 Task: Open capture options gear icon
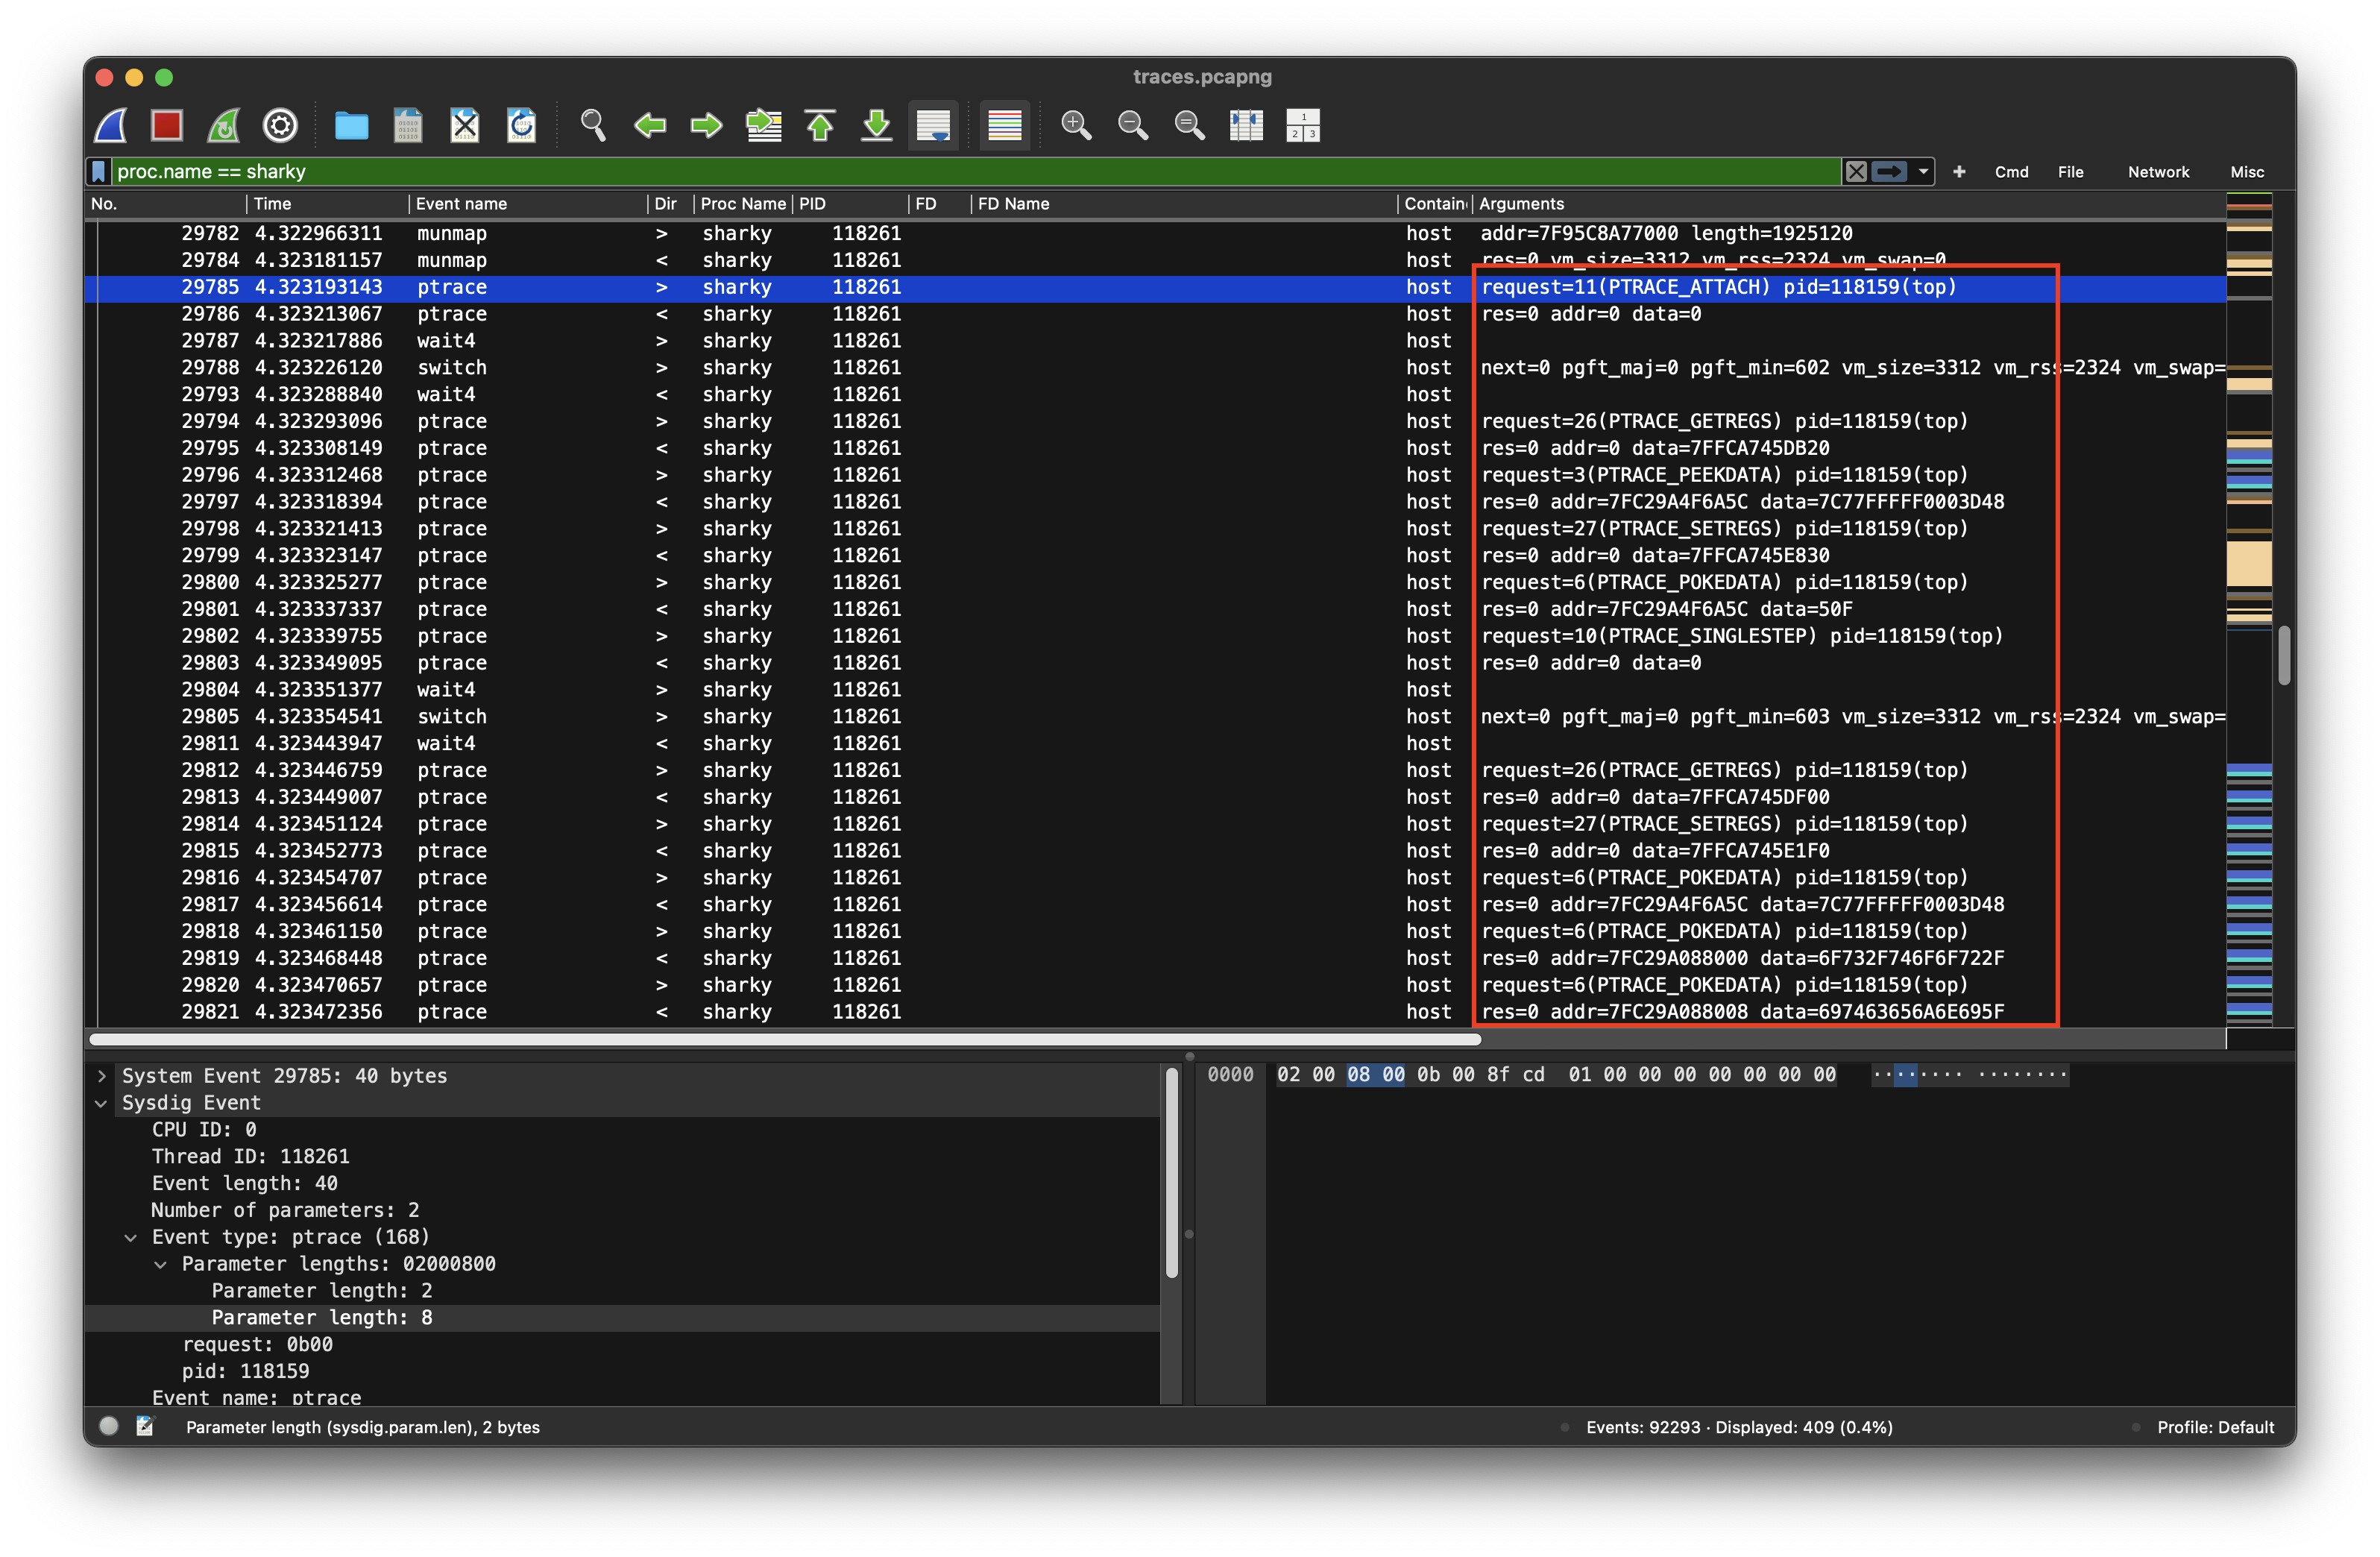coord(280,125)
